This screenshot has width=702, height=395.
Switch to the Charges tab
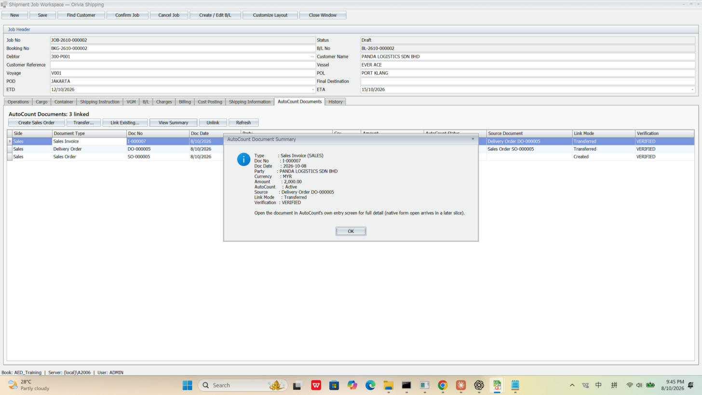pos(164,102)
